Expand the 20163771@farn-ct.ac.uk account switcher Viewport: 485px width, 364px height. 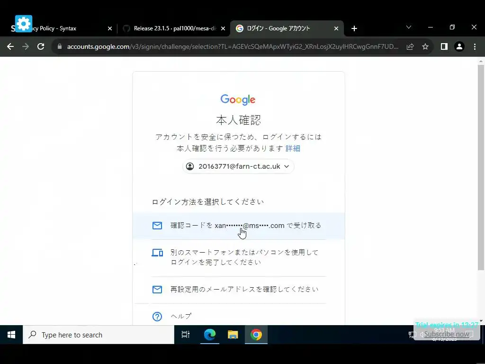tap(238, 166)
